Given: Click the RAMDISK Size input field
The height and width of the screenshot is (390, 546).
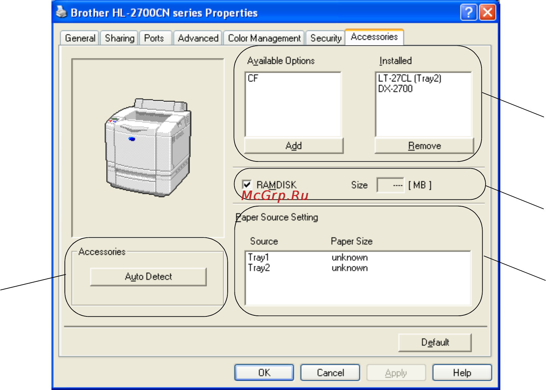Looking at the screenshot, I should tap(390, 185).
